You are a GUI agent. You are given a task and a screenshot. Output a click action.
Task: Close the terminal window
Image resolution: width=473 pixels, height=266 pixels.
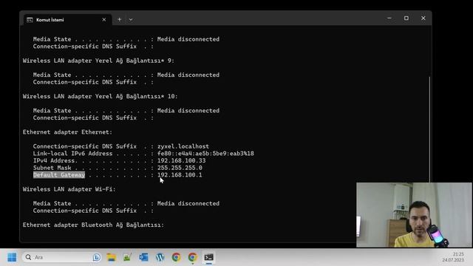423,18
